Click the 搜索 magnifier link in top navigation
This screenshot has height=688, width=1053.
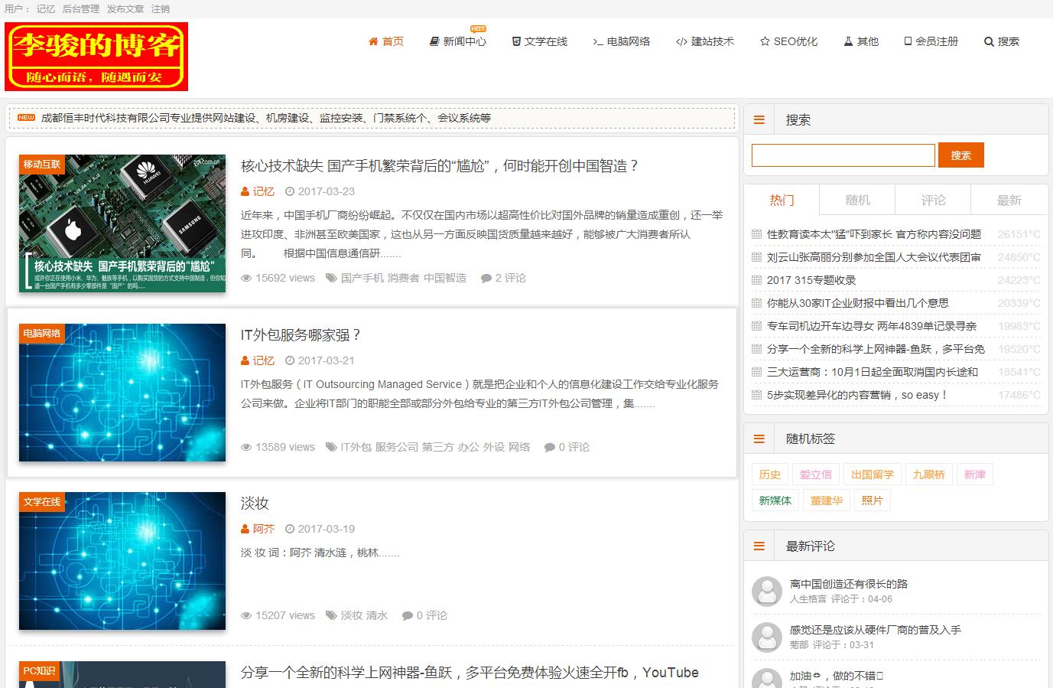1002,41
